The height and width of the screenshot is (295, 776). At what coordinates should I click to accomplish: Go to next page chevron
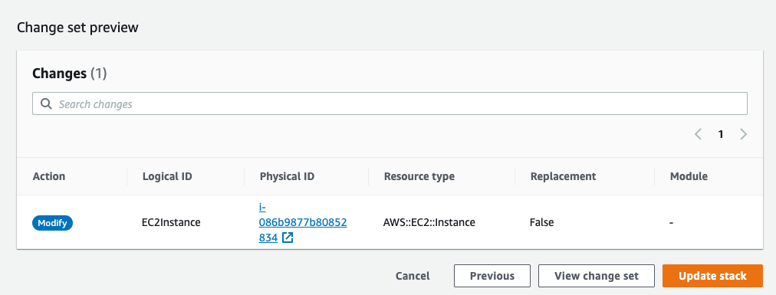tap(743, 134)
